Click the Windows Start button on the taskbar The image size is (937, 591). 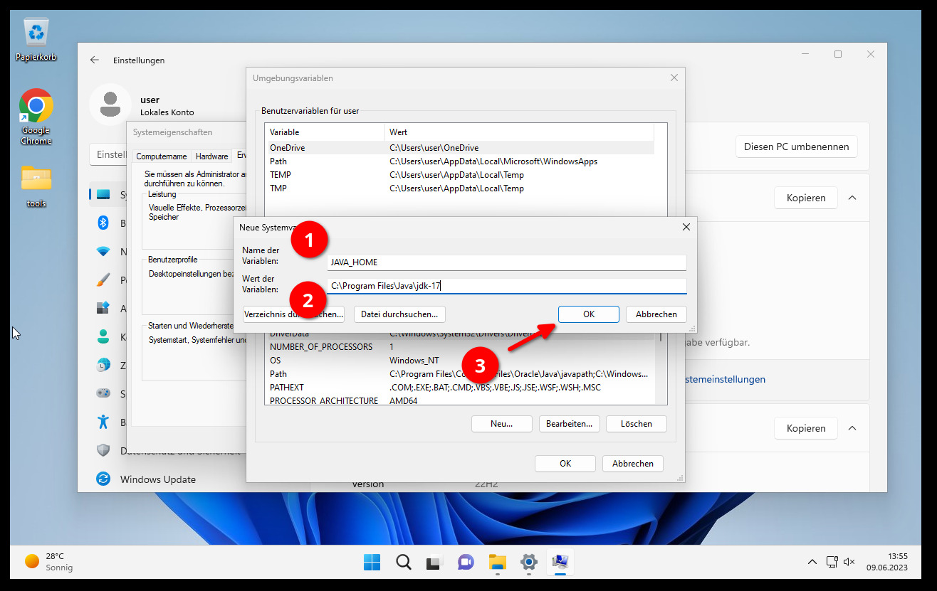(x=372, y=562)
